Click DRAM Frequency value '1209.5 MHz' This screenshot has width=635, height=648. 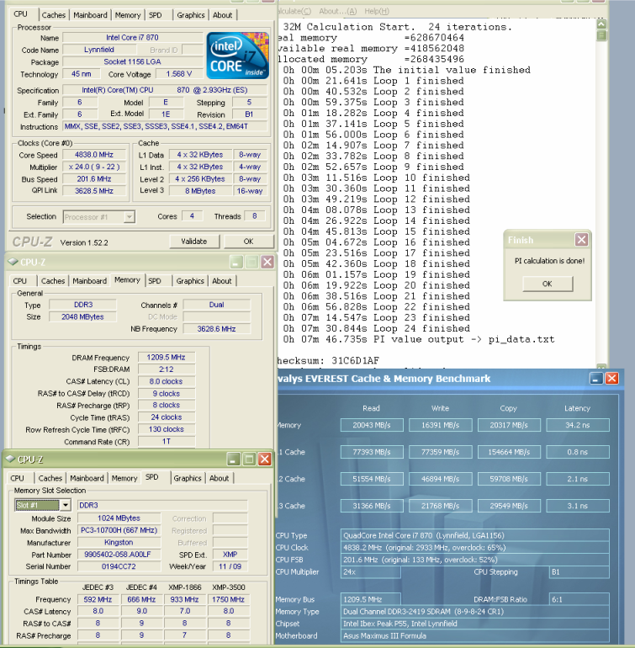point(166,358)
